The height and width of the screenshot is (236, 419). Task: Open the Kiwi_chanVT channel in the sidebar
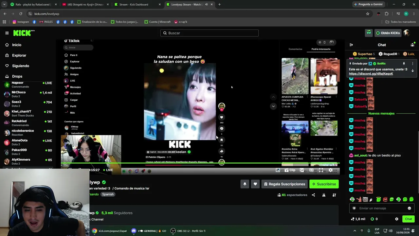(28, 113)
